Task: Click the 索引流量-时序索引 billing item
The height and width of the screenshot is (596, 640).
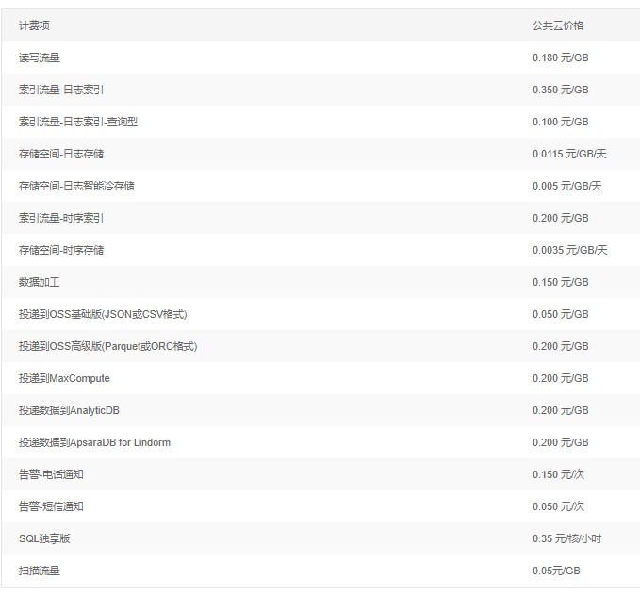Action: point(61,218)
